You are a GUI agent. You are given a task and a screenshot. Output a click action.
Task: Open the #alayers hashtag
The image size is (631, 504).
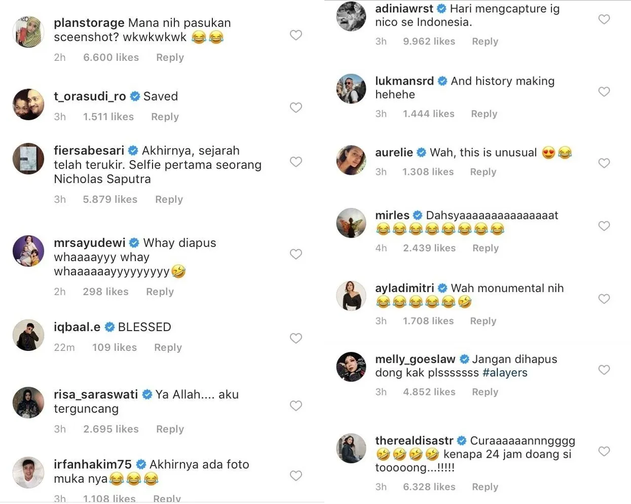(x=505, y=373)
